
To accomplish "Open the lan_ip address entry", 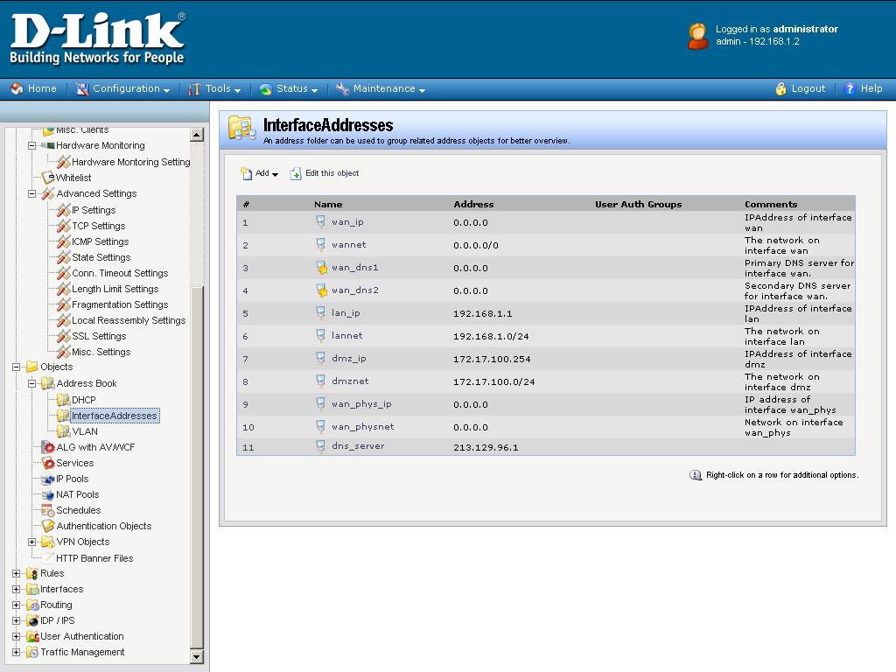I will click(x=346, y=313).
